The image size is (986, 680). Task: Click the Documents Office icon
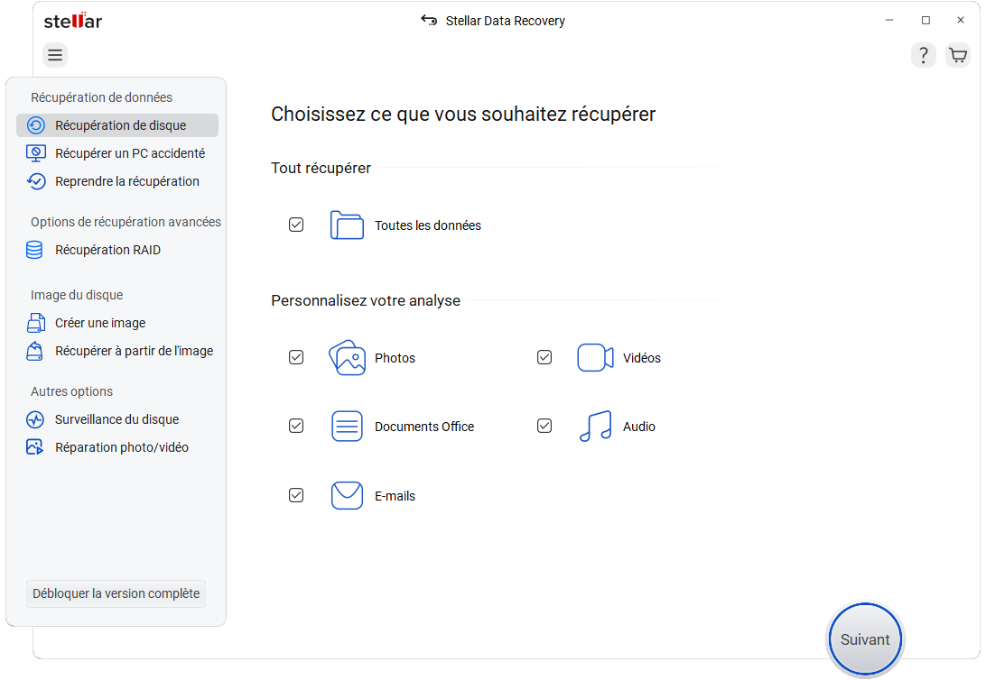pyautogui.click(x=347, y=427)
